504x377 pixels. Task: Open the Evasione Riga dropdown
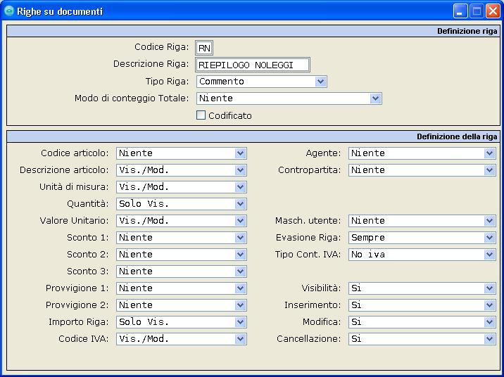(490, 238)
